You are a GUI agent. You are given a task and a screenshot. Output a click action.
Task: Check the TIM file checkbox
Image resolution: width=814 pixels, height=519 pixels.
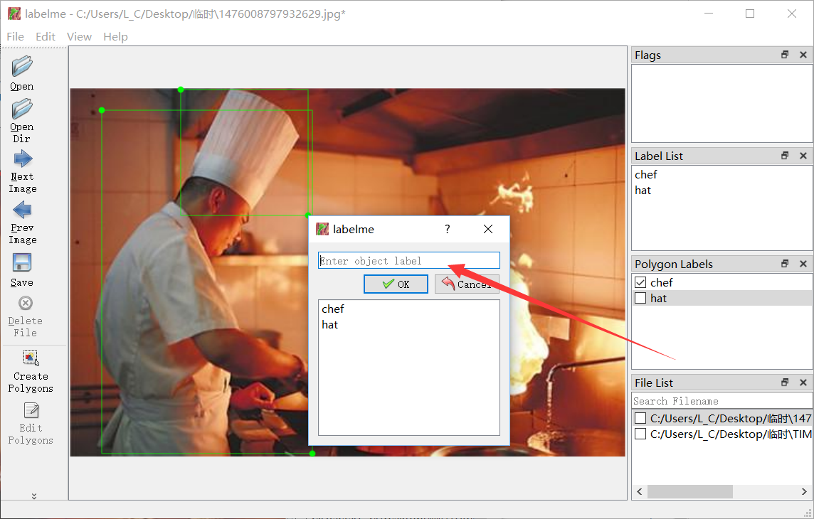click(x=640, y=434)
